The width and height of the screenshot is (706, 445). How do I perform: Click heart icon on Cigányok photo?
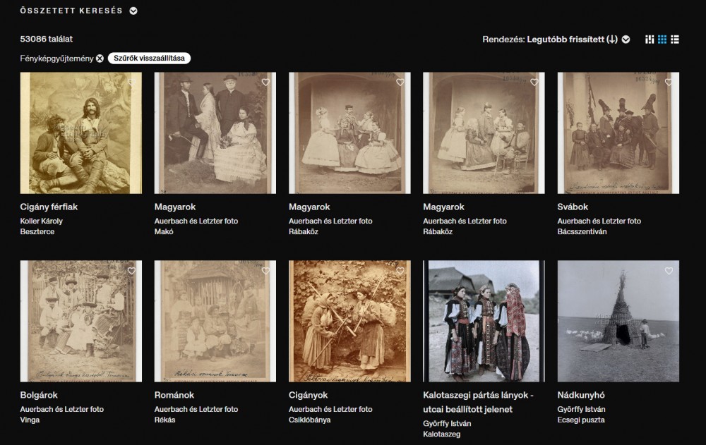click(400, 271)
